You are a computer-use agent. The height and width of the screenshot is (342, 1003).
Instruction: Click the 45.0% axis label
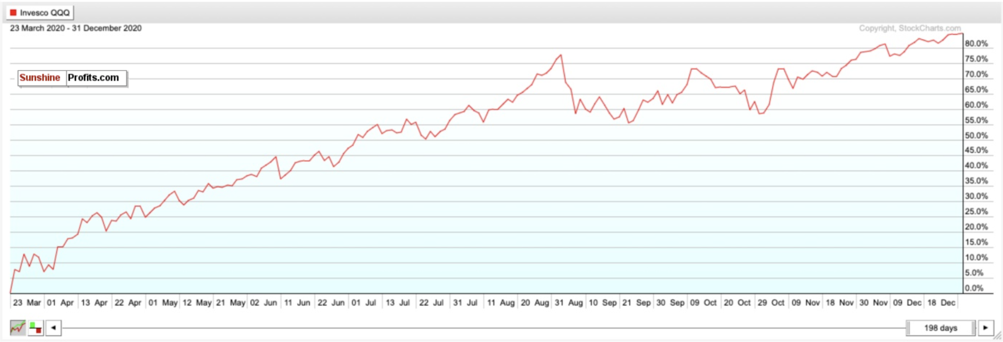[x=976, y=150]
